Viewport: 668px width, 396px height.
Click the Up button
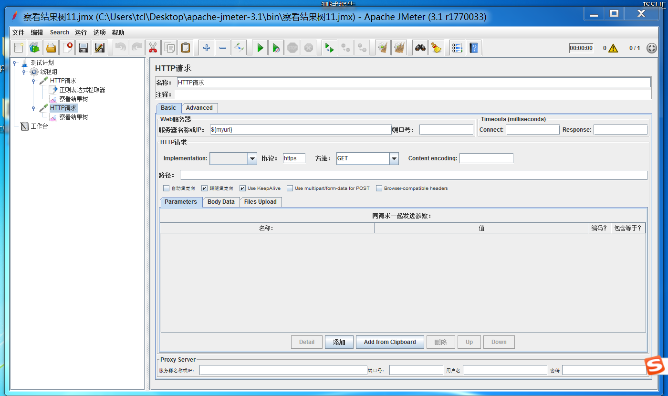pyautogui.click(x=470, y=342)
